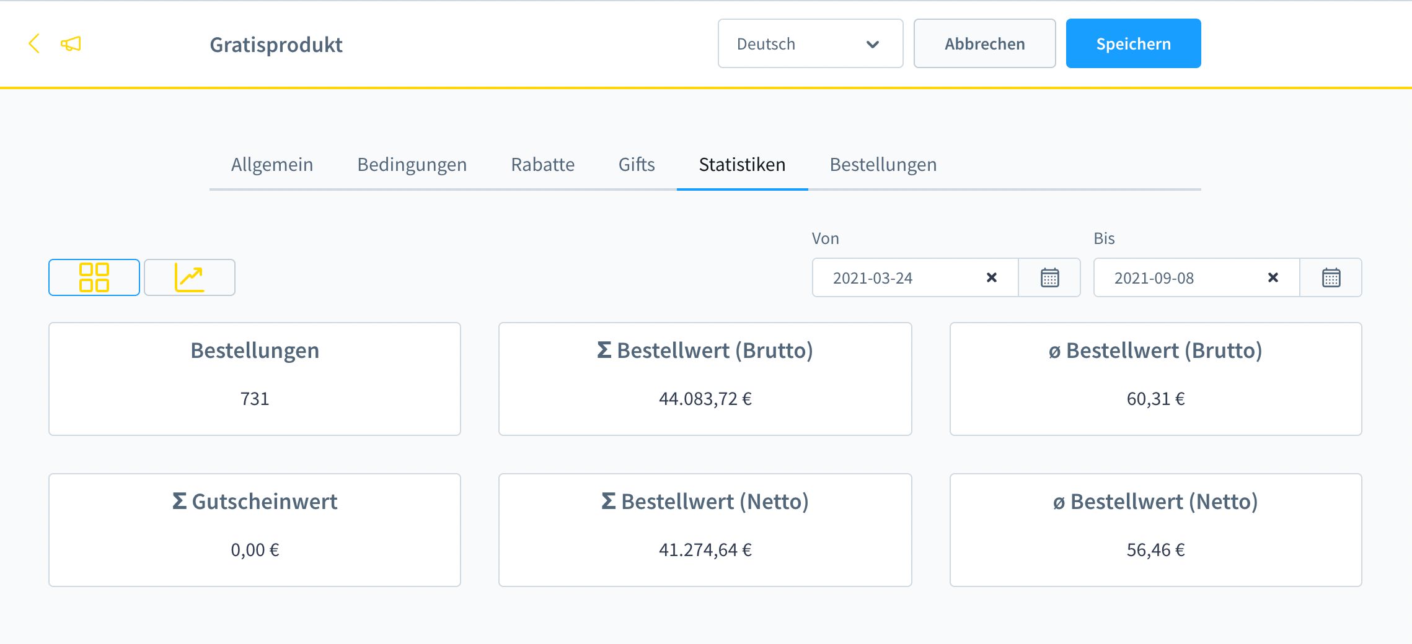Select the Statistiken tab
The width and height of the screenshot is (1412, 644).
tap(742, 165)
